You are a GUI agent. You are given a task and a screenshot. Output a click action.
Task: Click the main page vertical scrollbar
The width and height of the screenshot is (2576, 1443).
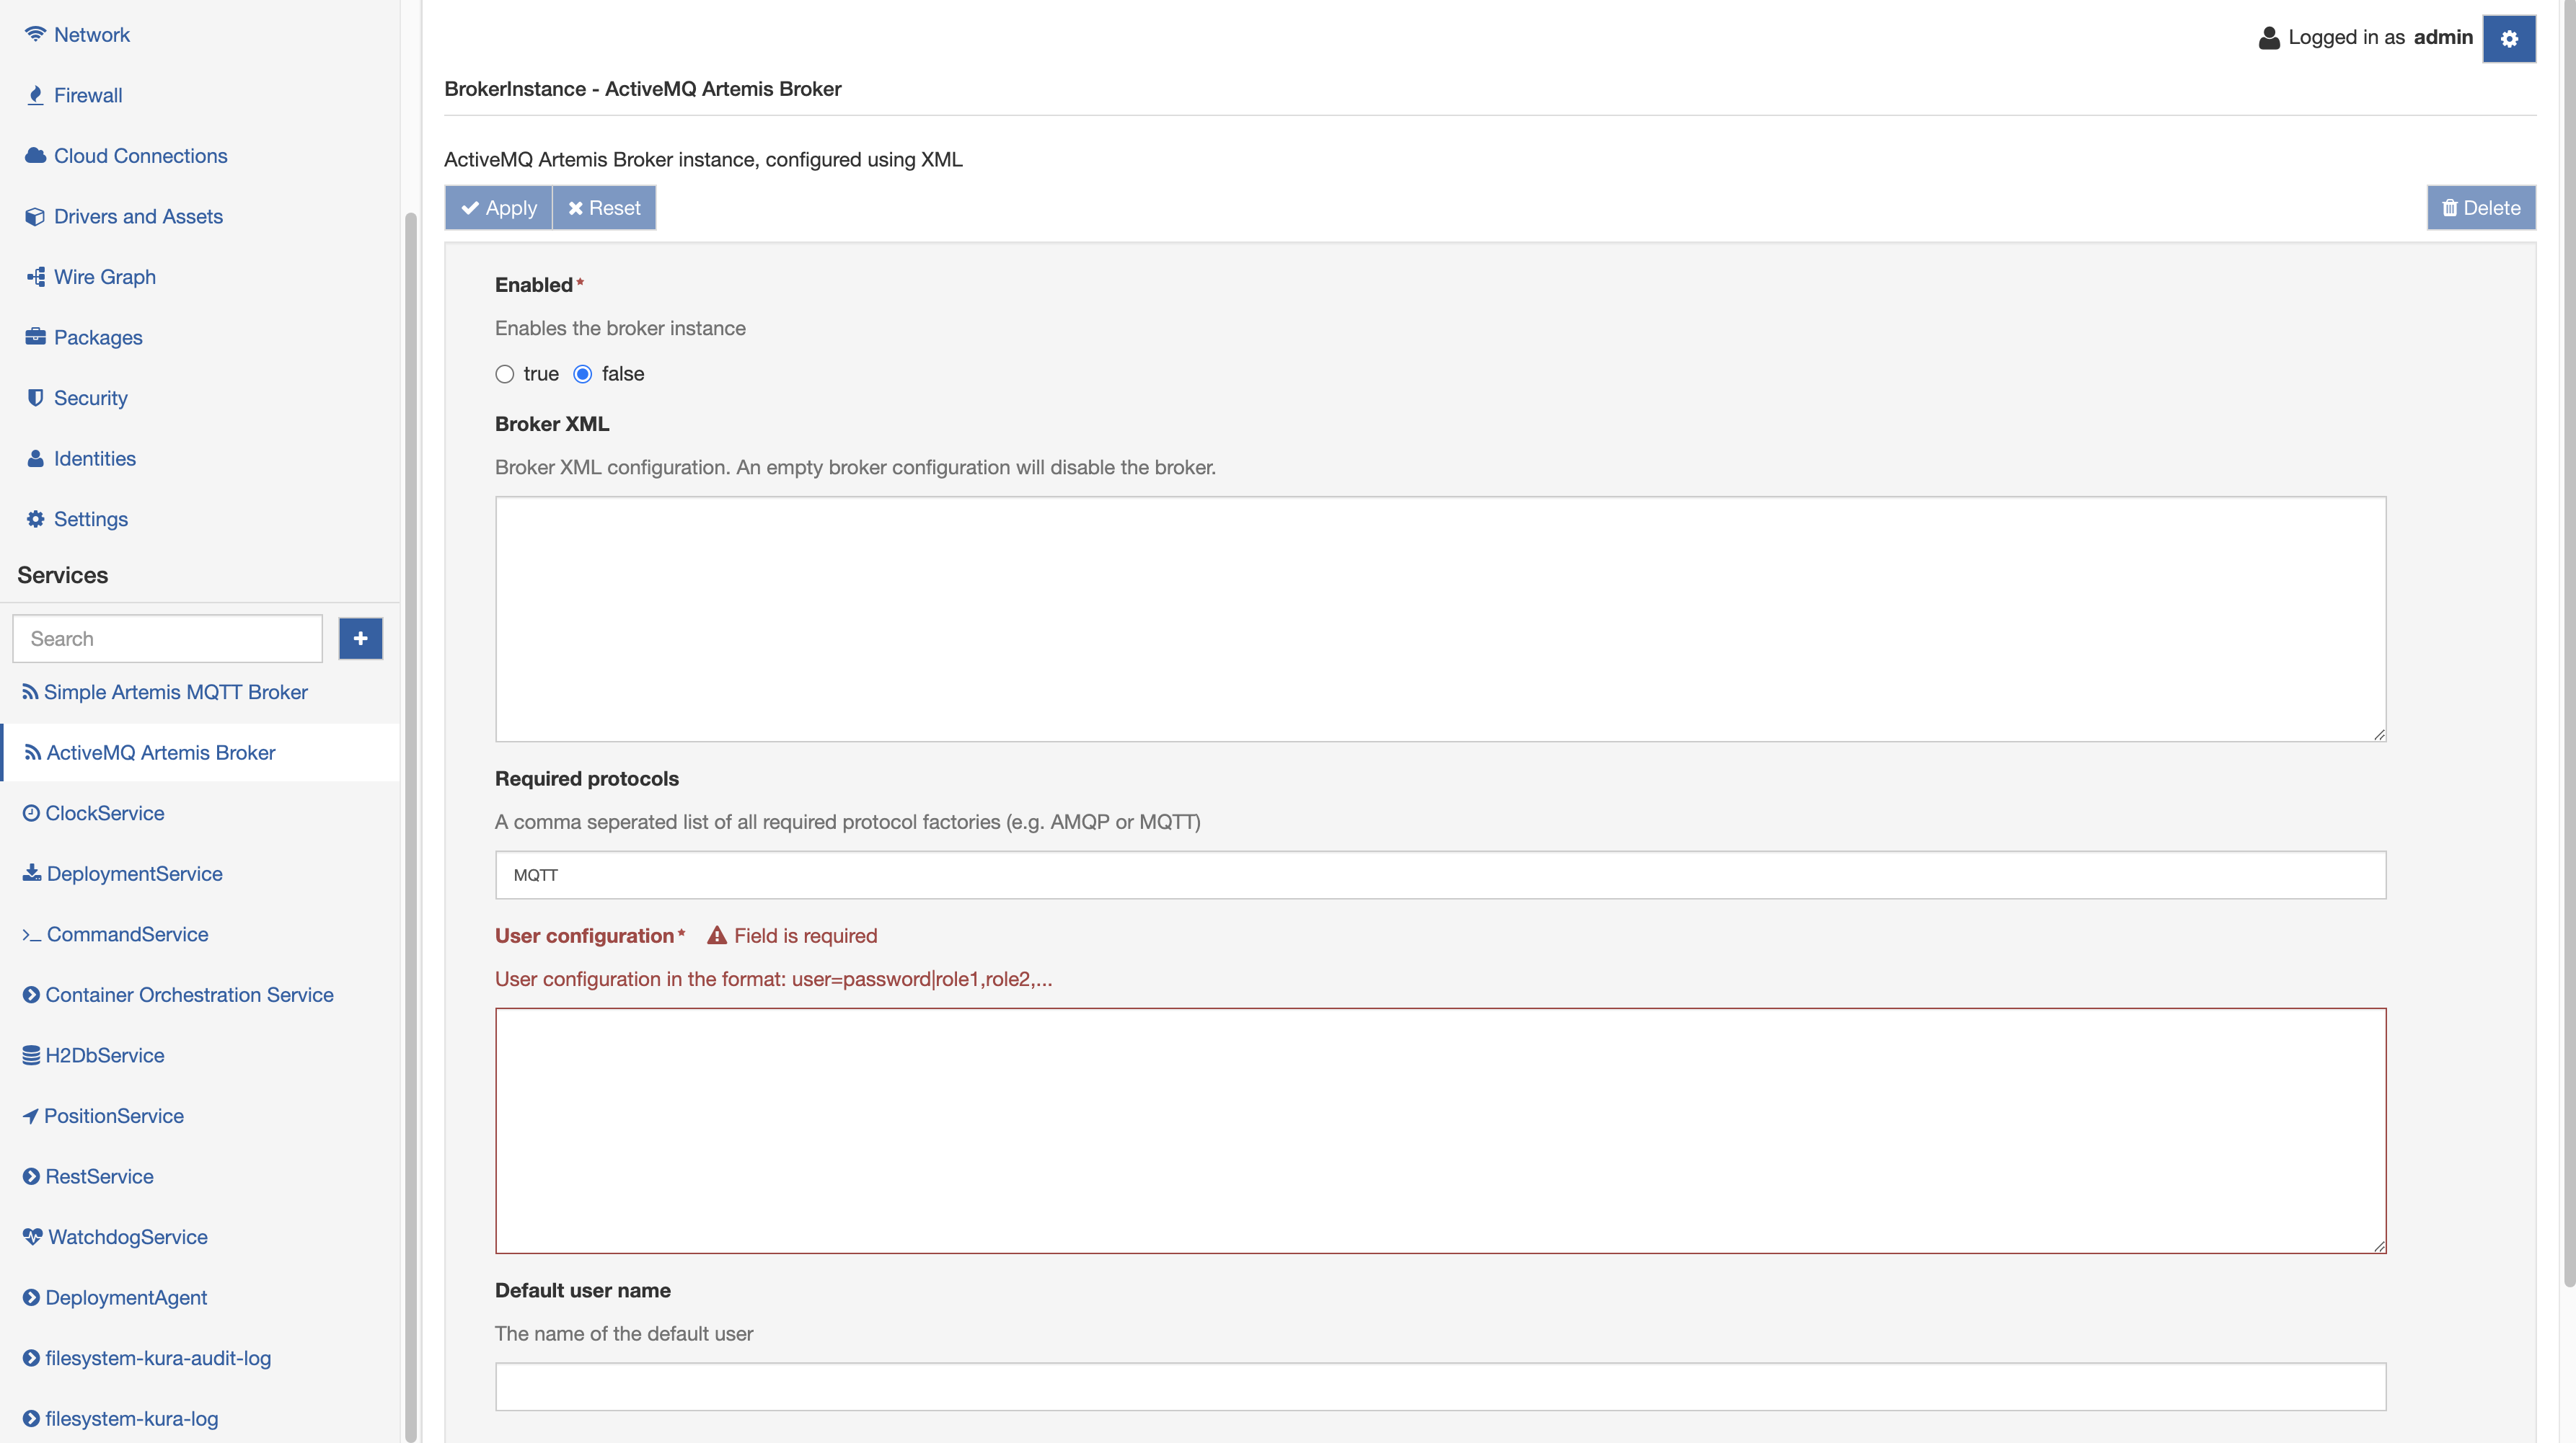[x=2569, y=644]
